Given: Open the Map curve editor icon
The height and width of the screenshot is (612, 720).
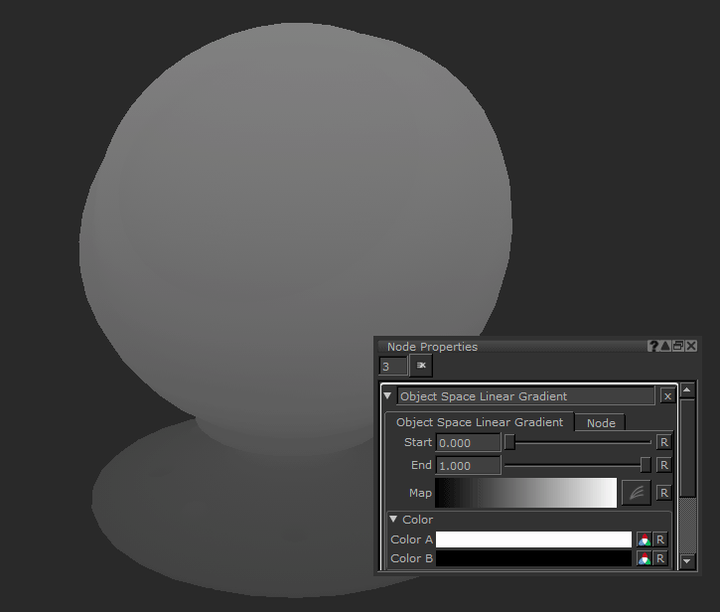Looking at the screenshot, I should tap(636, 493).
